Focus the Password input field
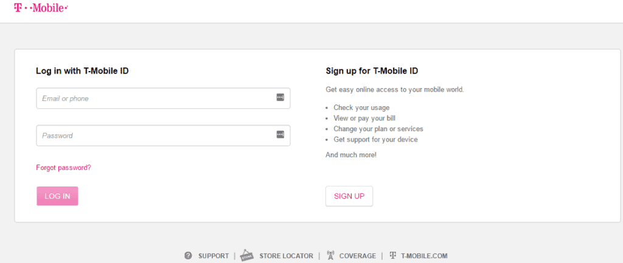 163,135
